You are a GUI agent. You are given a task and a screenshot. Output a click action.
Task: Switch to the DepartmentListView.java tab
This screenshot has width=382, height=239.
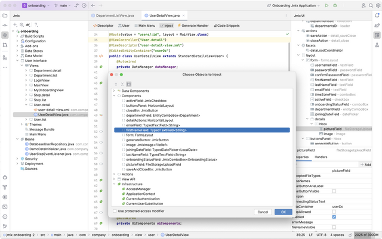[x=115, y=15]
